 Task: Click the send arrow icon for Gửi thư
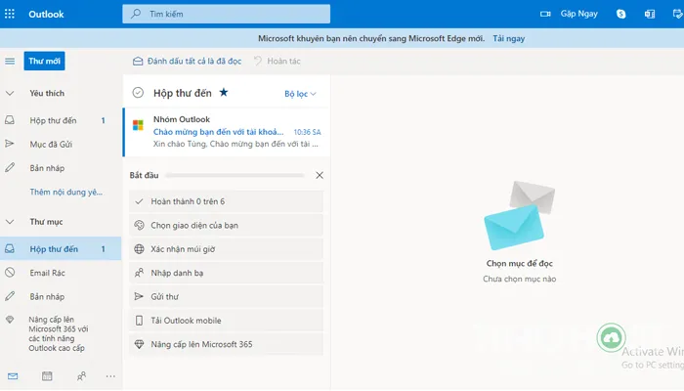(x=139, y=296)
